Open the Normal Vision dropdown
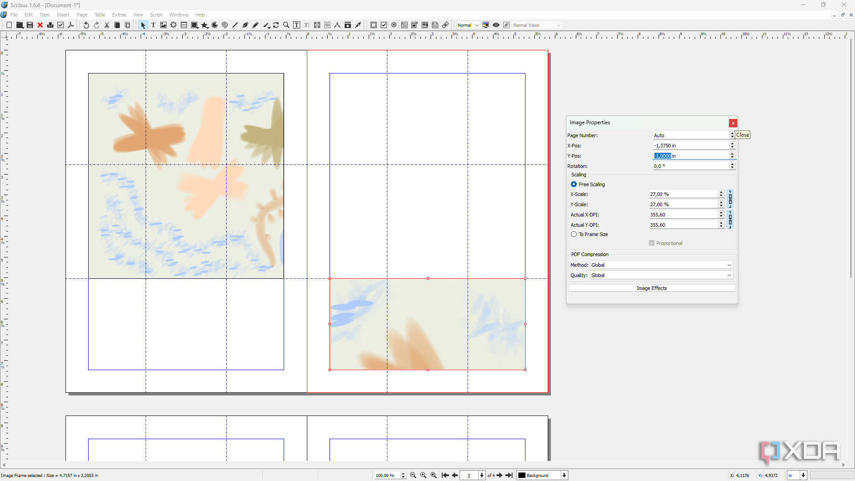This screenshot has height=481, width=855. (537, 25)
